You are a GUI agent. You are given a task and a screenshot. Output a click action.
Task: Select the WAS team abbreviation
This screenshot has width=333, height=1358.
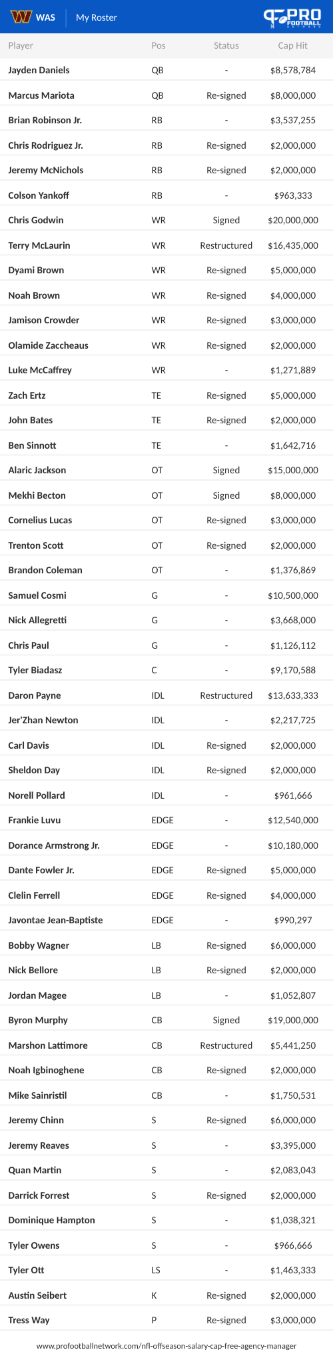pos(45,17)
